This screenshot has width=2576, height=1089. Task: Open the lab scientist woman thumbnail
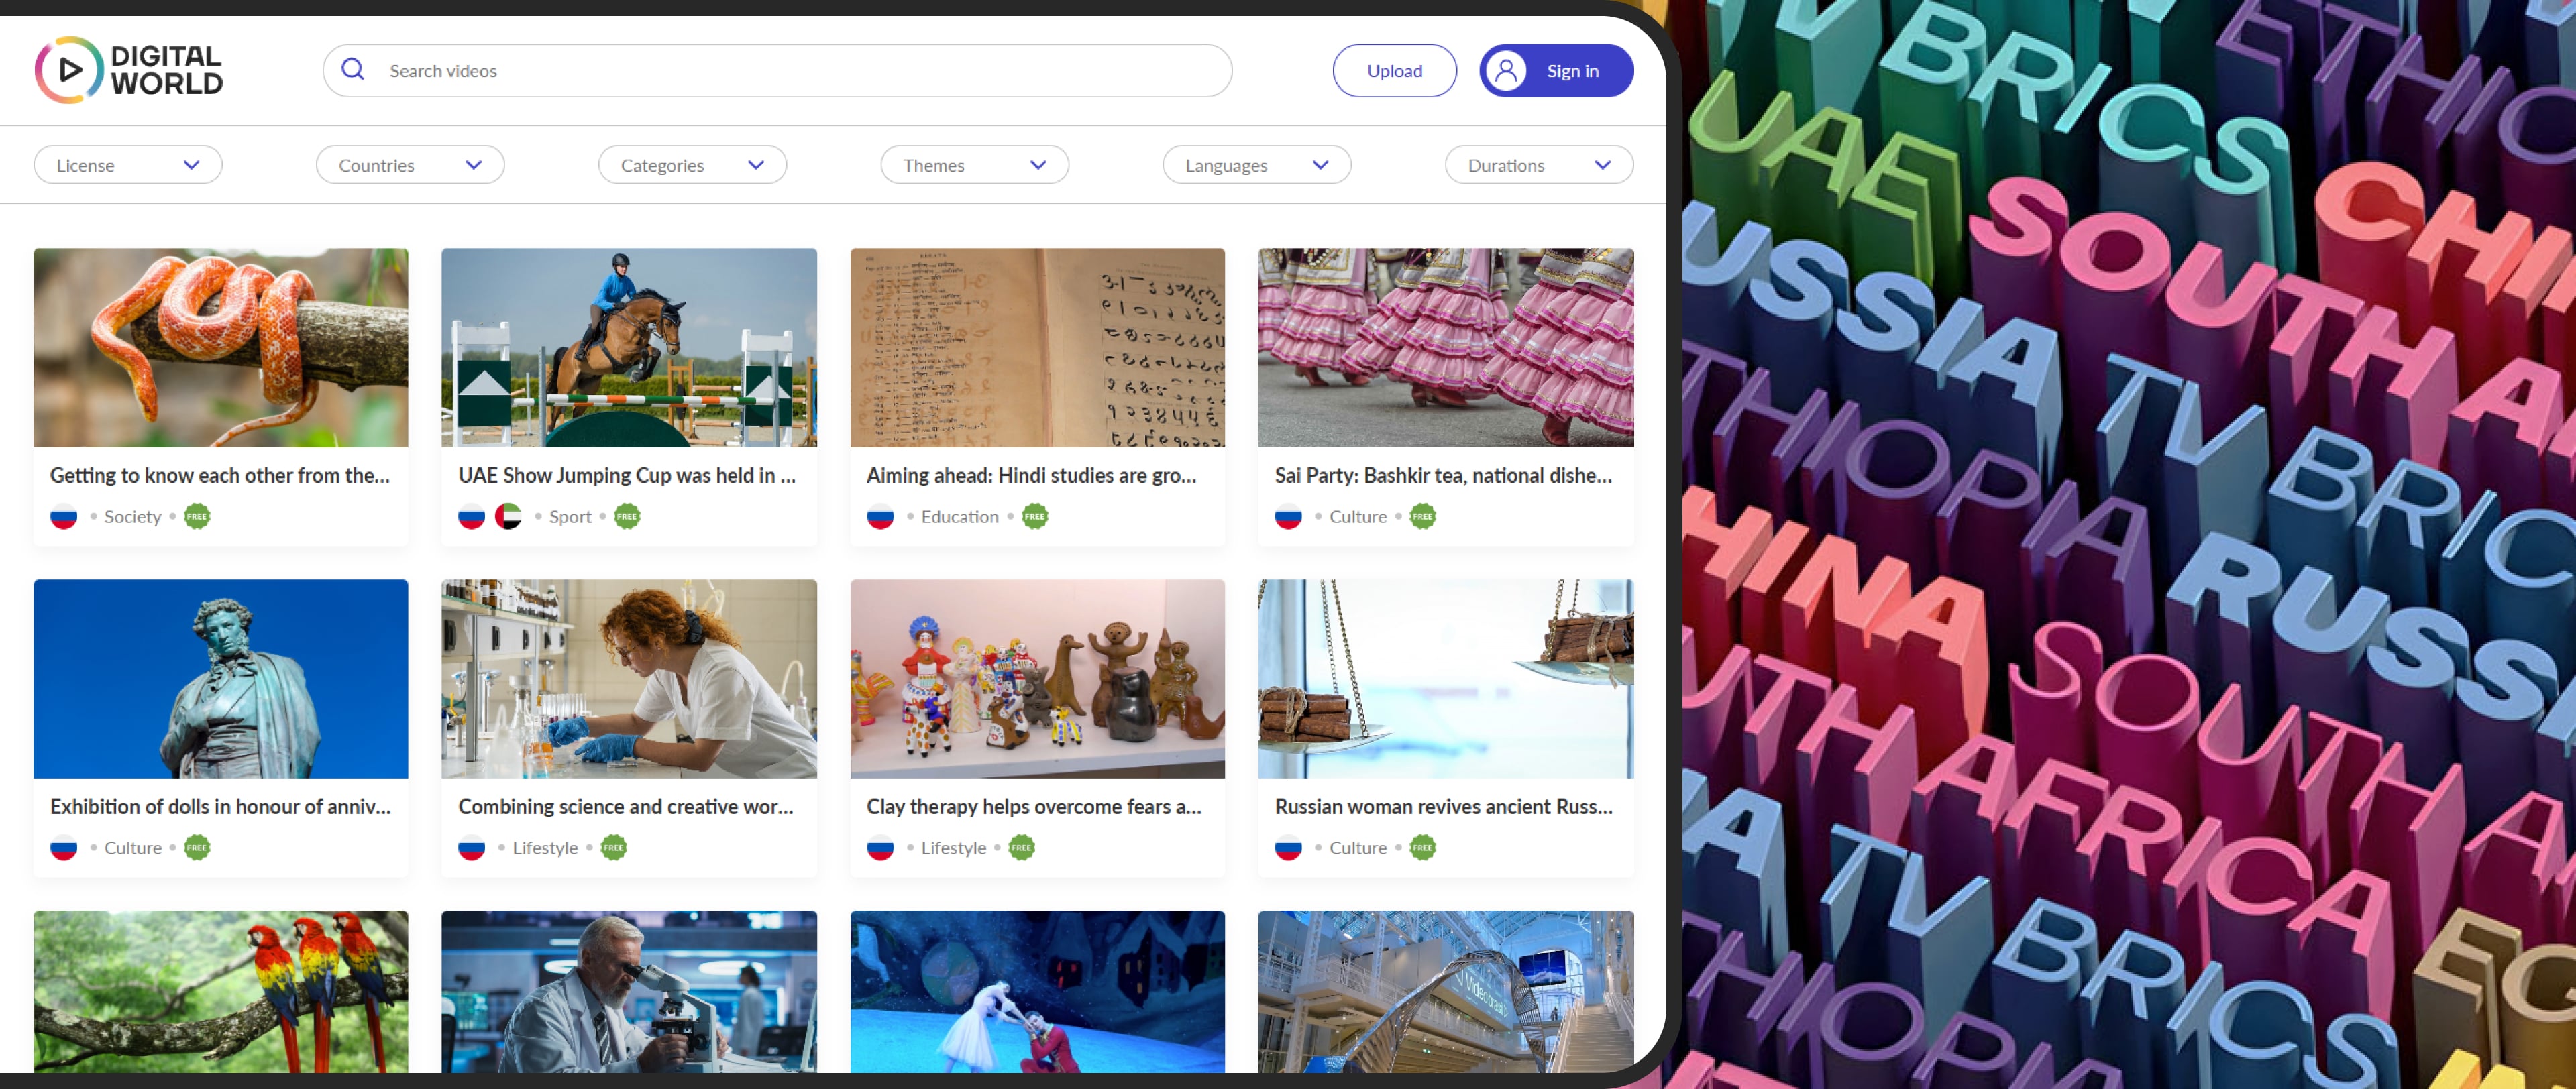(x=629, y=678)
